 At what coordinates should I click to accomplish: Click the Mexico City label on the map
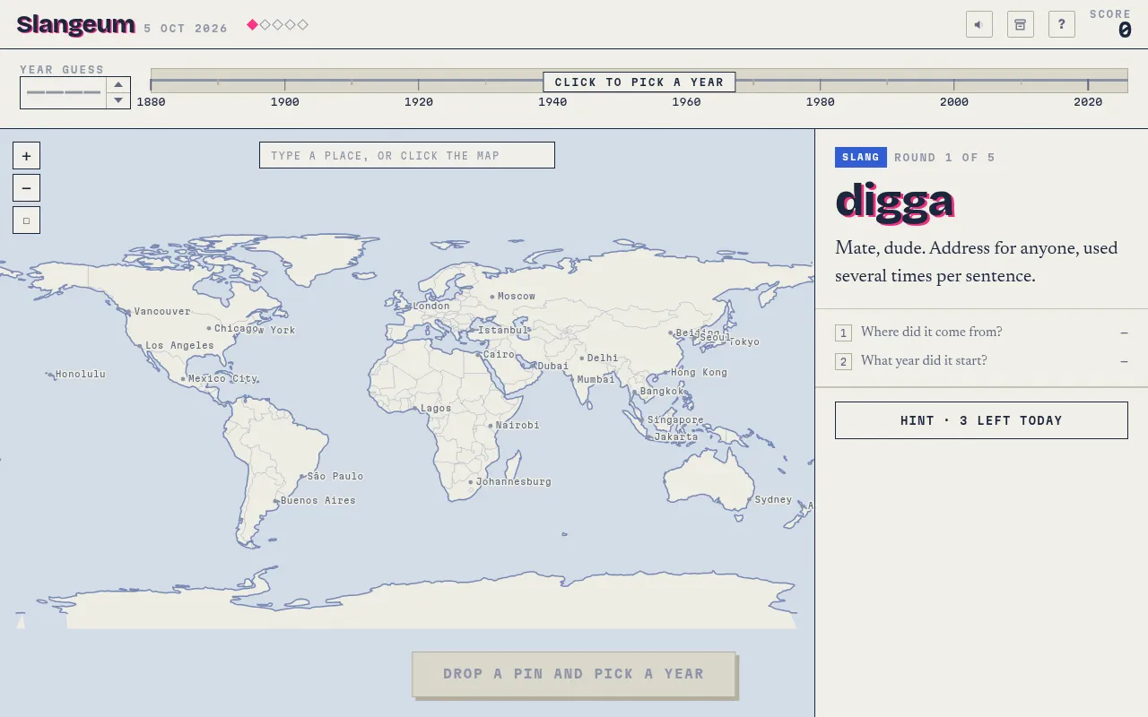coord(222,379)
